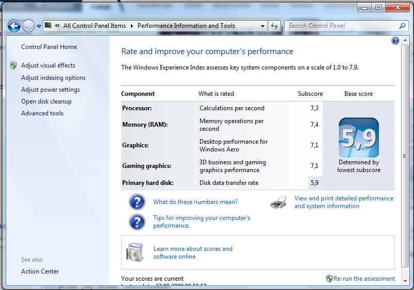Click the Control Panel address bar icon
The image size is (414, 290).
tap(48, 26)
